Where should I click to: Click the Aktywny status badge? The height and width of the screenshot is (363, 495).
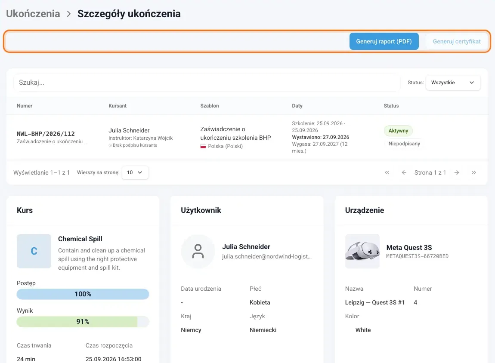pyautogui.click(x=398, y=131)
